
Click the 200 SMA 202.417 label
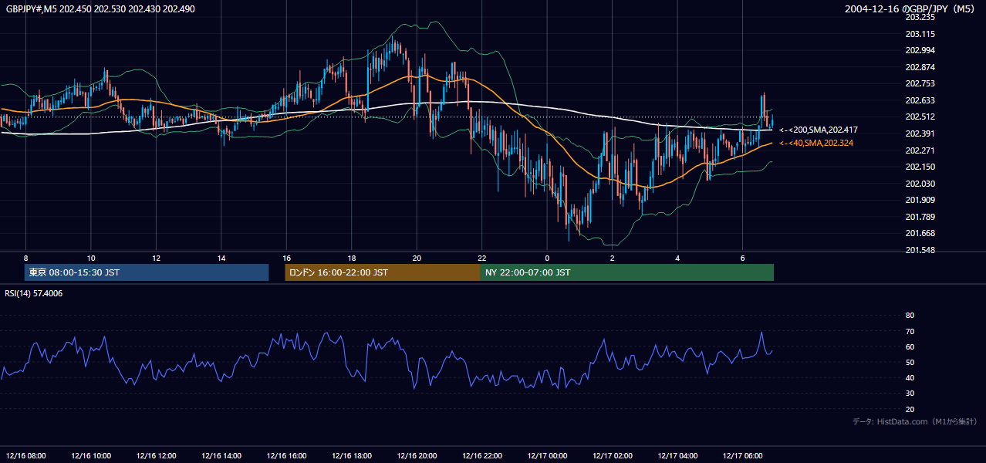pos(819,130)
